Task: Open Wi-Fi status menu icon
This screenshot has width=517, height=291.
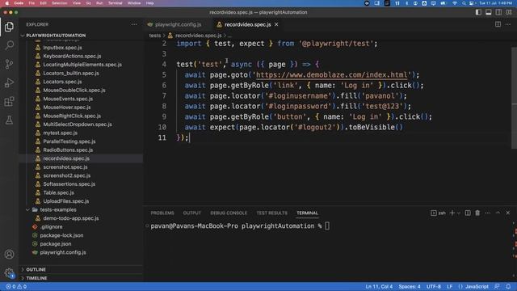Action: (x=455, y=3)
